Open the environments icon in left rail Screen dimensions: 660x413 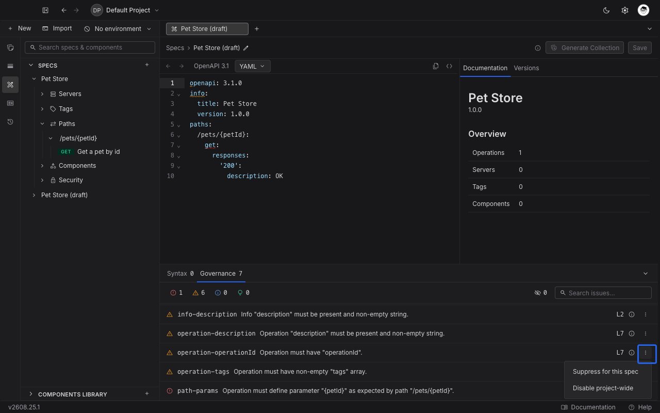(10, 66)
